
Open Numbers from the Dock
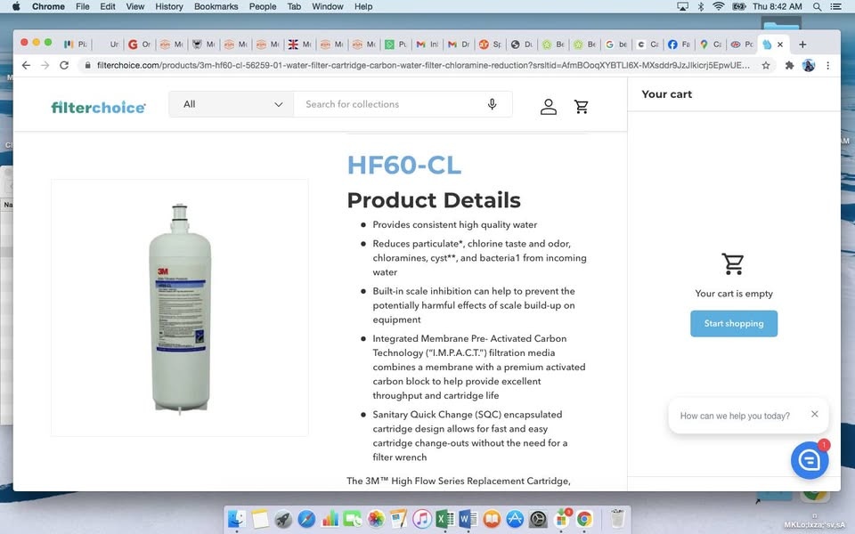pos(330,519)
